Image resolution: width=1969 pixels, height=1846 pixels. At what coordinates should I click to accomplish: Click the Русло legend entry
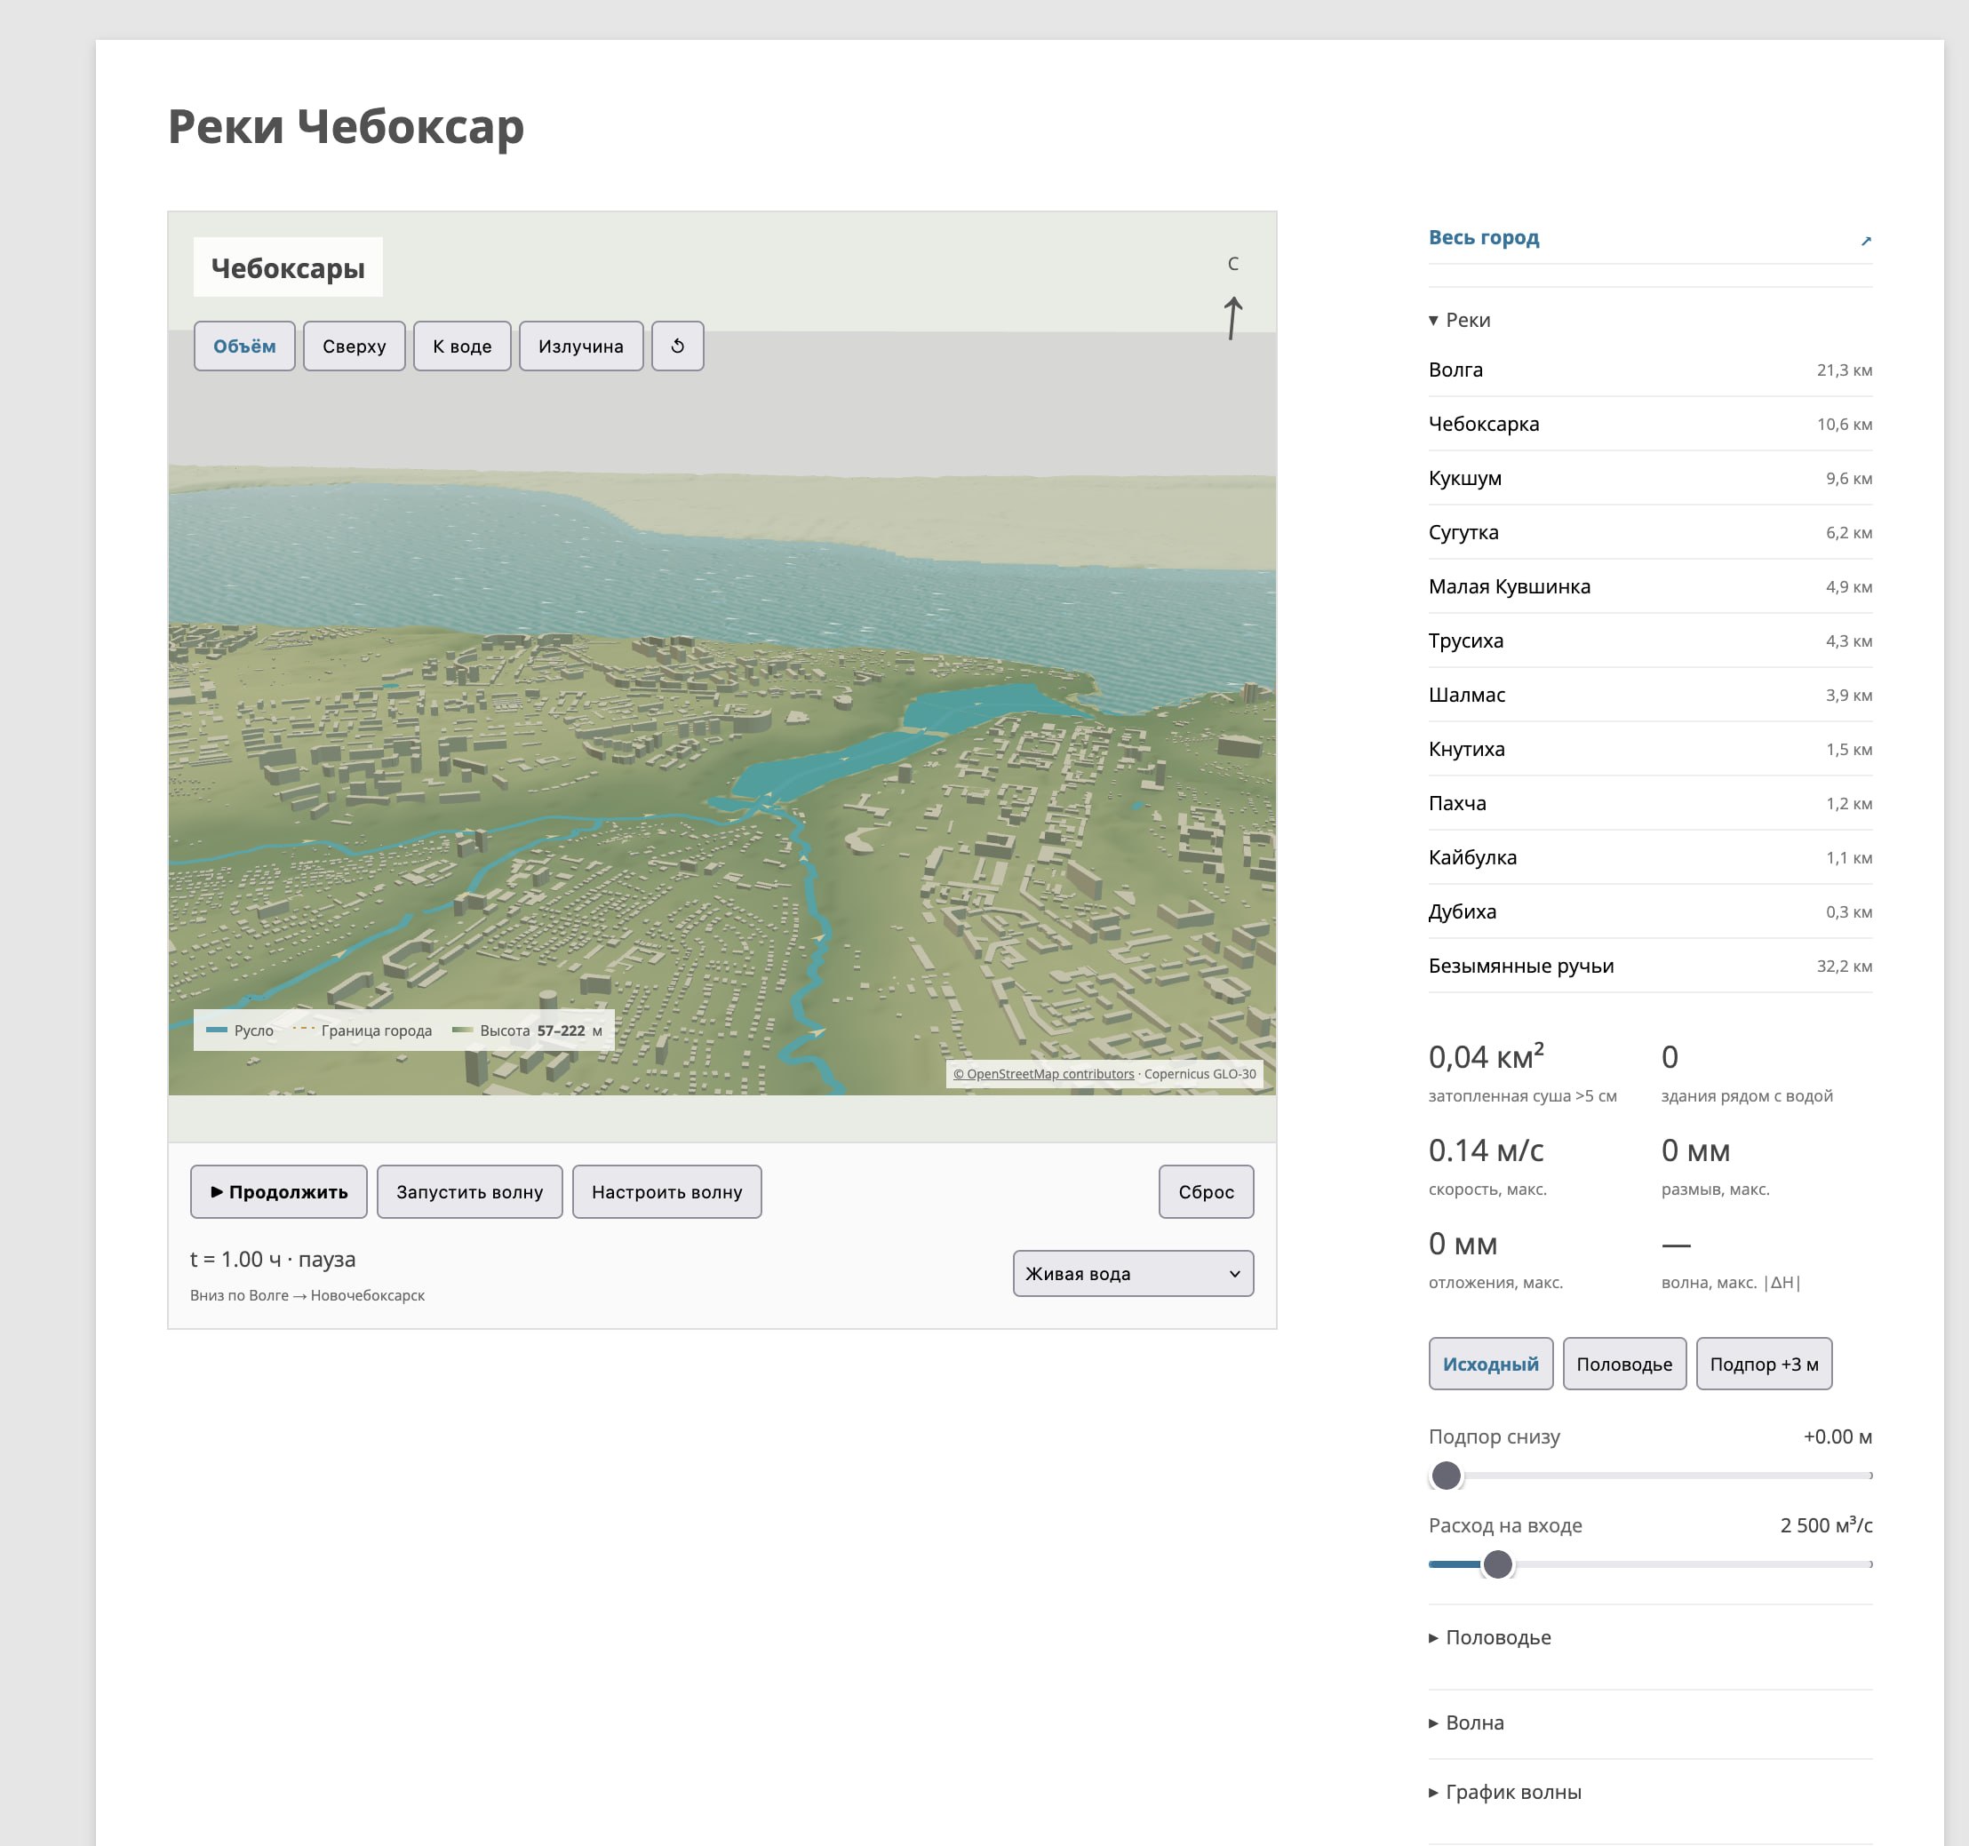click(x=240, y=1030)
